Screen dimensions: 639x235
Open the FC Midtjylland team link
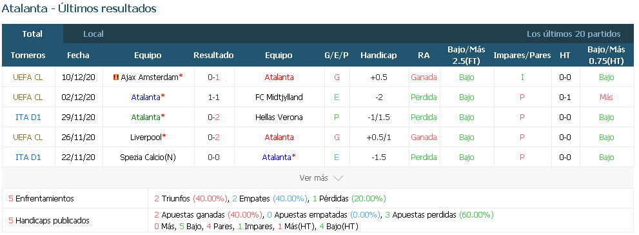(x=279, y=97)
